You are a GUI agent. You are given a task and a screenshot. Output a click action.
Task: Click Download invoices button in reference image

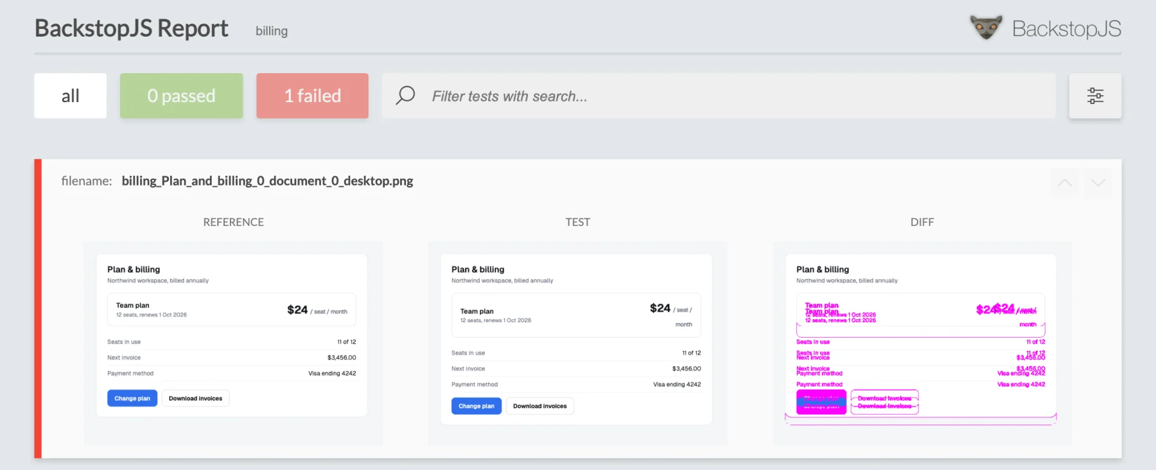195,398
